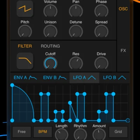Set LFO timing to BPM

click(x=43, y=132)
